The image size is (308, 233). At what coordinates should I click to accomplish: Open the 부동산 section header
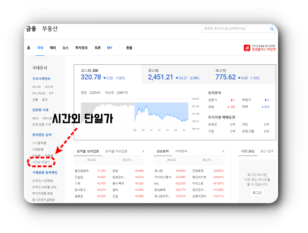[50, 28]
